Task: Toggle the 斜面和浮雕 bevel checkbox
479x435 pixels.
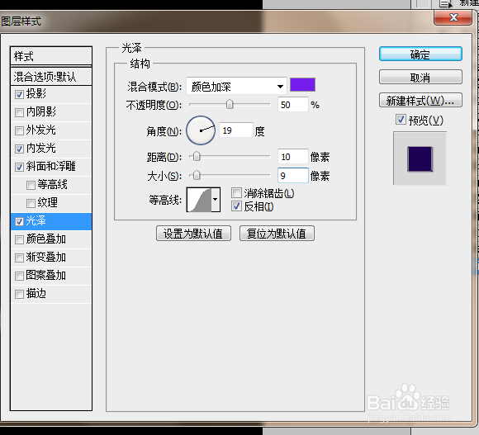Action: pos(19,167)
